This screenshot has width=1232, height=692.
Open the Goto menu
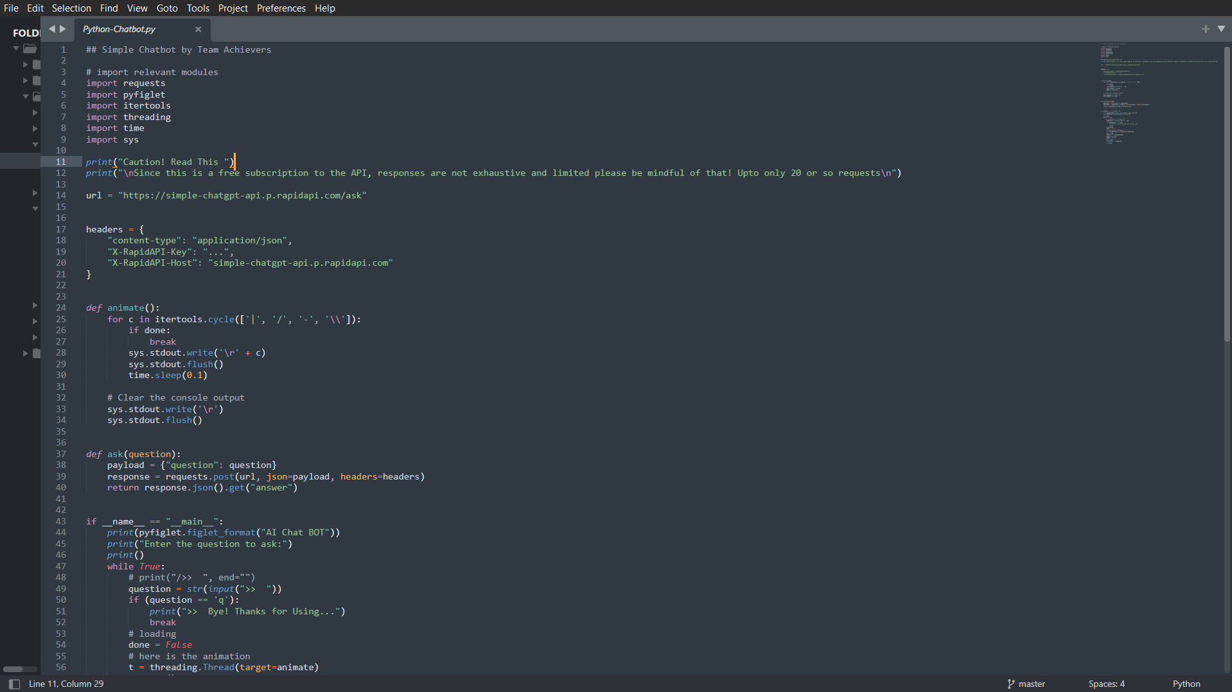(x=167, y=8)
